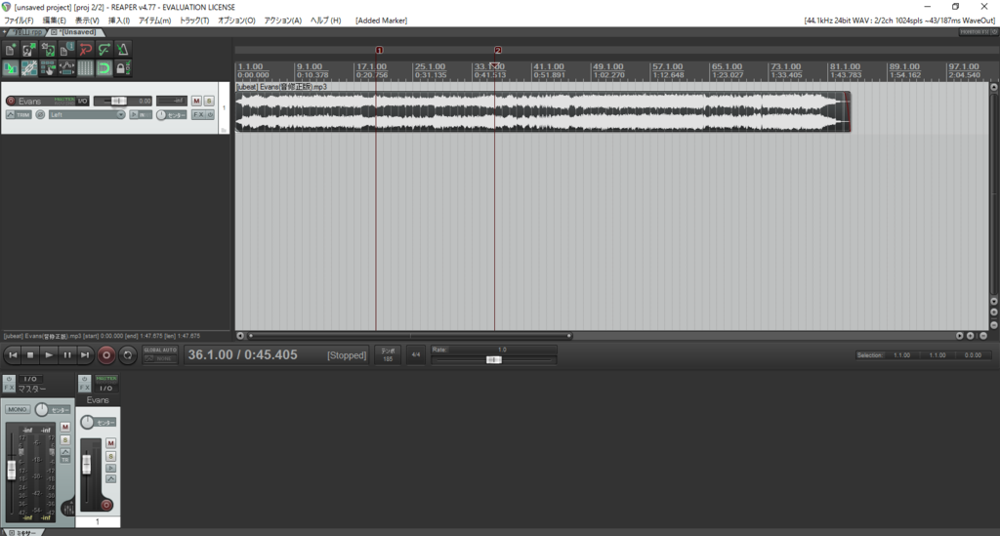Toggle the phase invert icon on the Evans track

click(x=40, y=115)
